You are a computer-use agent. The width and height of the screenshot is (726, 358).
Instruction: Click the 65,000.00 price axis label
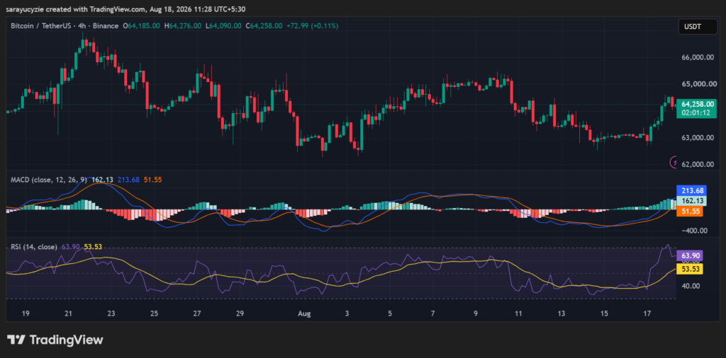pyautogui.click(x=698, y=84)
